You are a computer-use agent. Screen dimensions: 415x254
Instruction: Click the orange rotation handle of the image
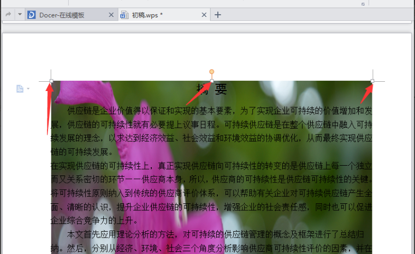pyautogui.click(x=211, y=71)
